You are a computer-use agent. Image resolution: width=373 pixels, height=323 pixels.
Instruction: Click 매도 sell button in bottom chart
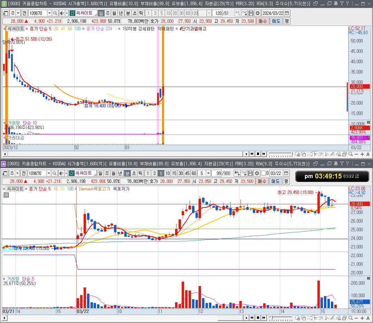coord(276,182)
